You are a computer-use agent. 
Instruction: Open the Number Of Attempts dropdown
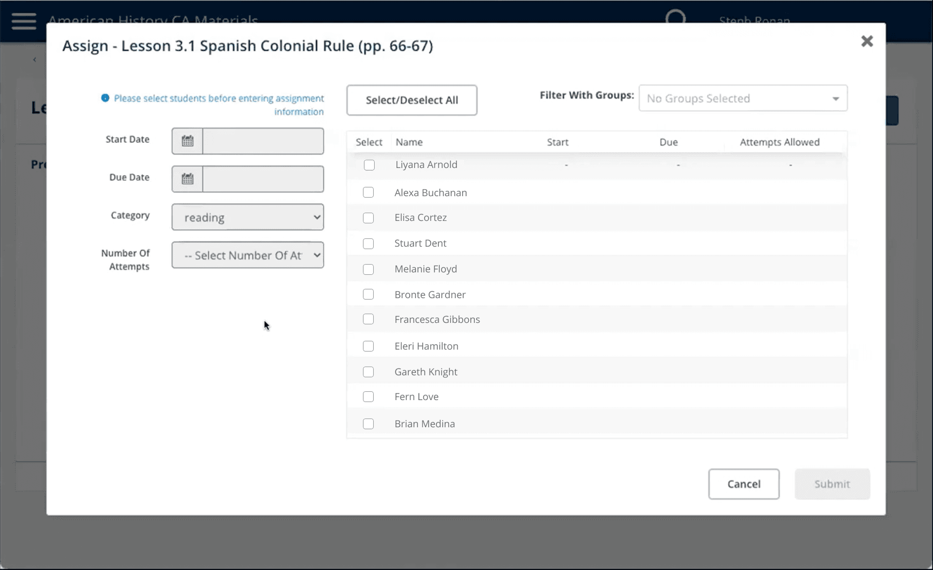click(247, 255)
